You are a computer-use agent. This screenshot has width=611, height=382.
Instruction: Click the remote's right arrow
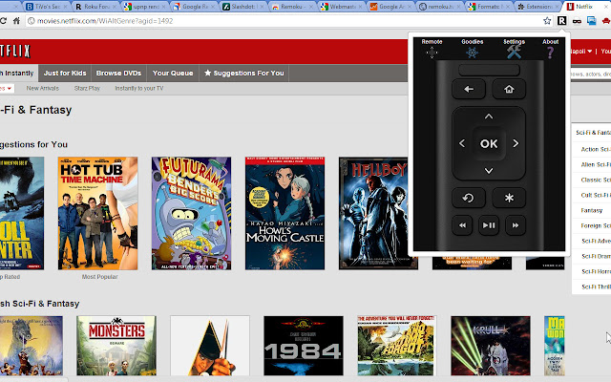(x=516, y=143)
